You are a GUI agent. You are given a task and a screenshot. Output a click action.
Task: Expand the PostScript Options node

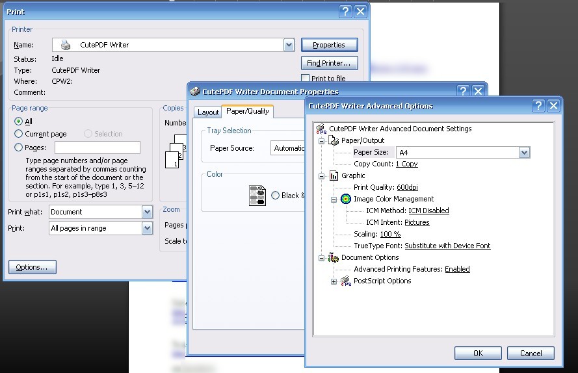[x=334, y=281]
